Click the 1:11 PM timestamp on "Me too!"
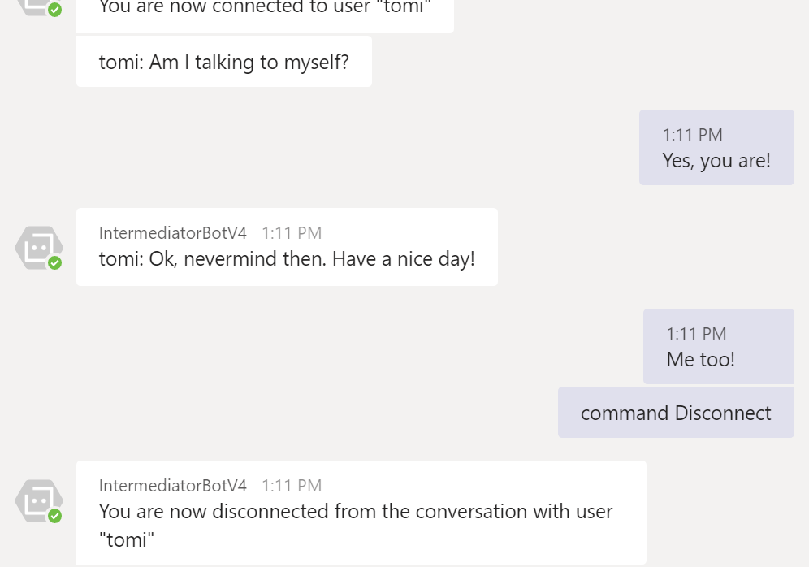 (696, 334)
